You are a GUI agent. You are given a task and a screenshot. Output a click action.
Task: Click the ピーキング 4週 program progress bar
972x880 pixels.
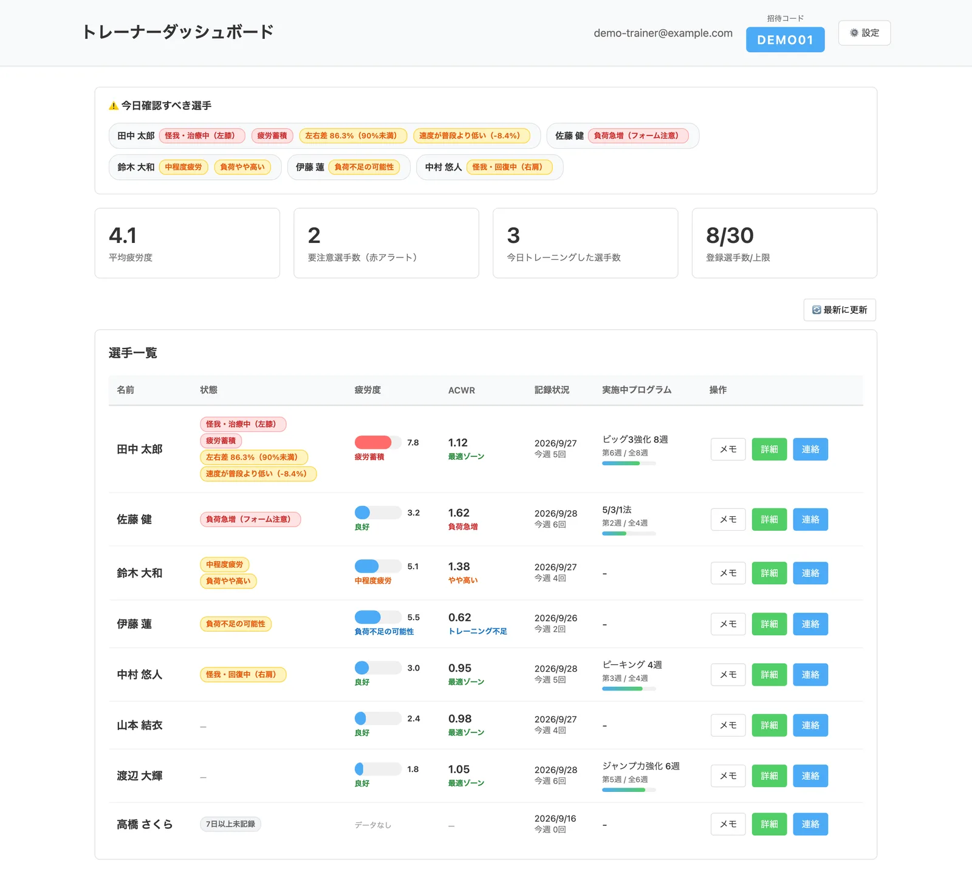(x=629, y=689)
